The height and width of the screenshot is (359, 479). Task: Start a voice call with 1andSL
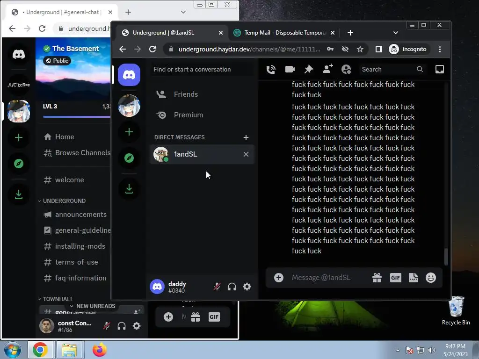coord(271,69)
